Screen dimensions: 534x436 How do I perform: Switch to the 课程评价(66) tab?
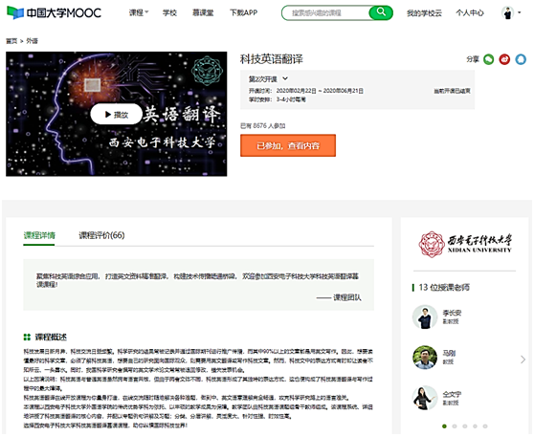(101, 235)
